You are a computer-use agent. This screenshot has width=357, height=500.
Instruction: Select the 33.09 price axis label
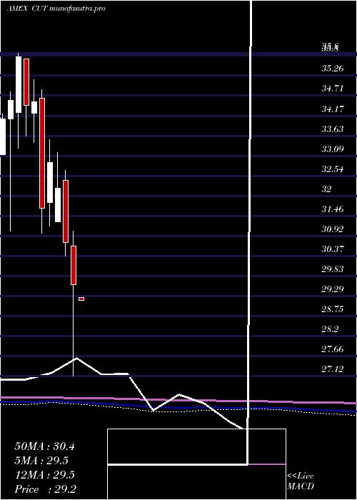tap(333, 149)
